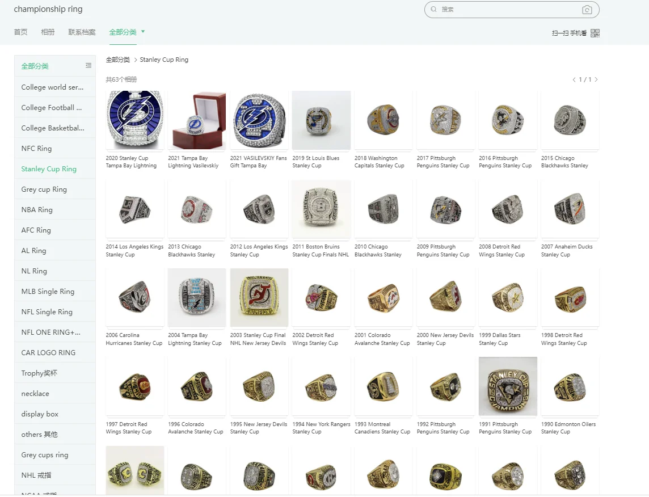Open 2004 Tampa Bay Lightning ring thumbnail
649x497 pixels.
click(197, 297)
